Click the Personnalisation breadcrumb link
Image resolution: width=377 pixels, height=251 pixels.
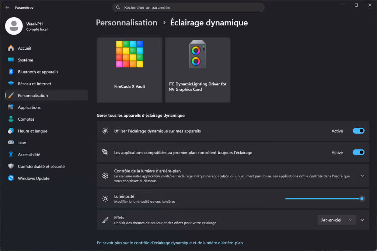click(126, 22)
